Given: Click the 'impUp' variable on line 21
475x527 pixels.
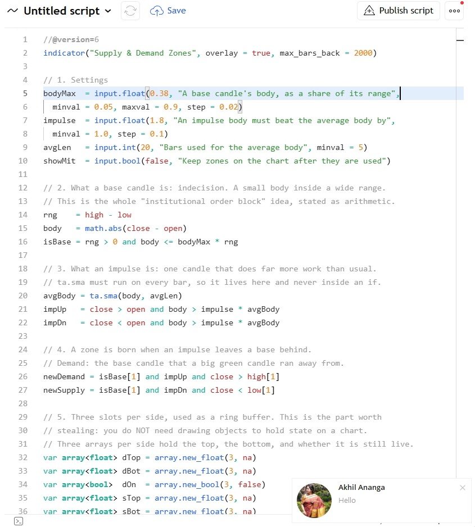Looking at the screenshot, I should point(55,309).
